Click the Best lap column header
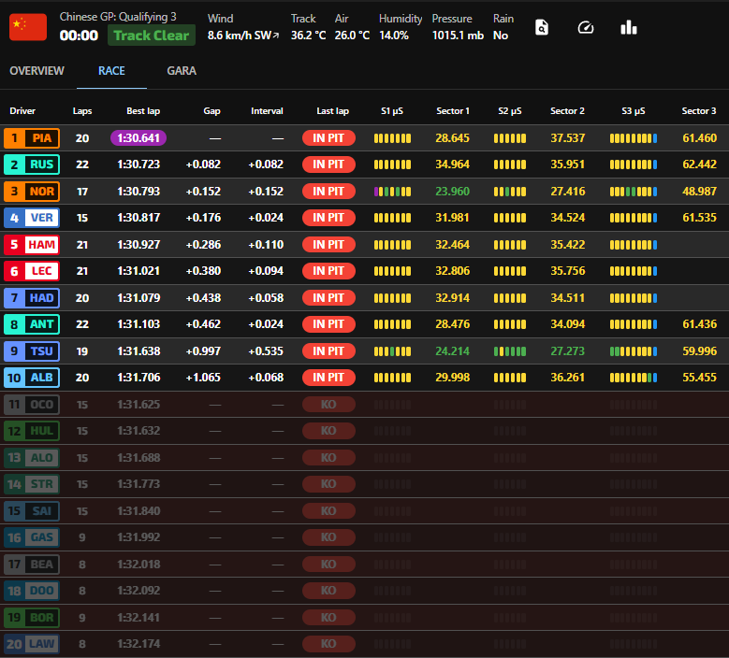The height and width of the screenshot is (658, 729). [143, 111]
